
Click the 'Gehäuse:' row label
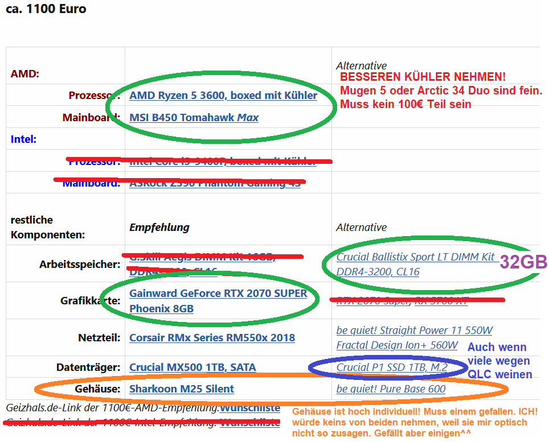97,389
